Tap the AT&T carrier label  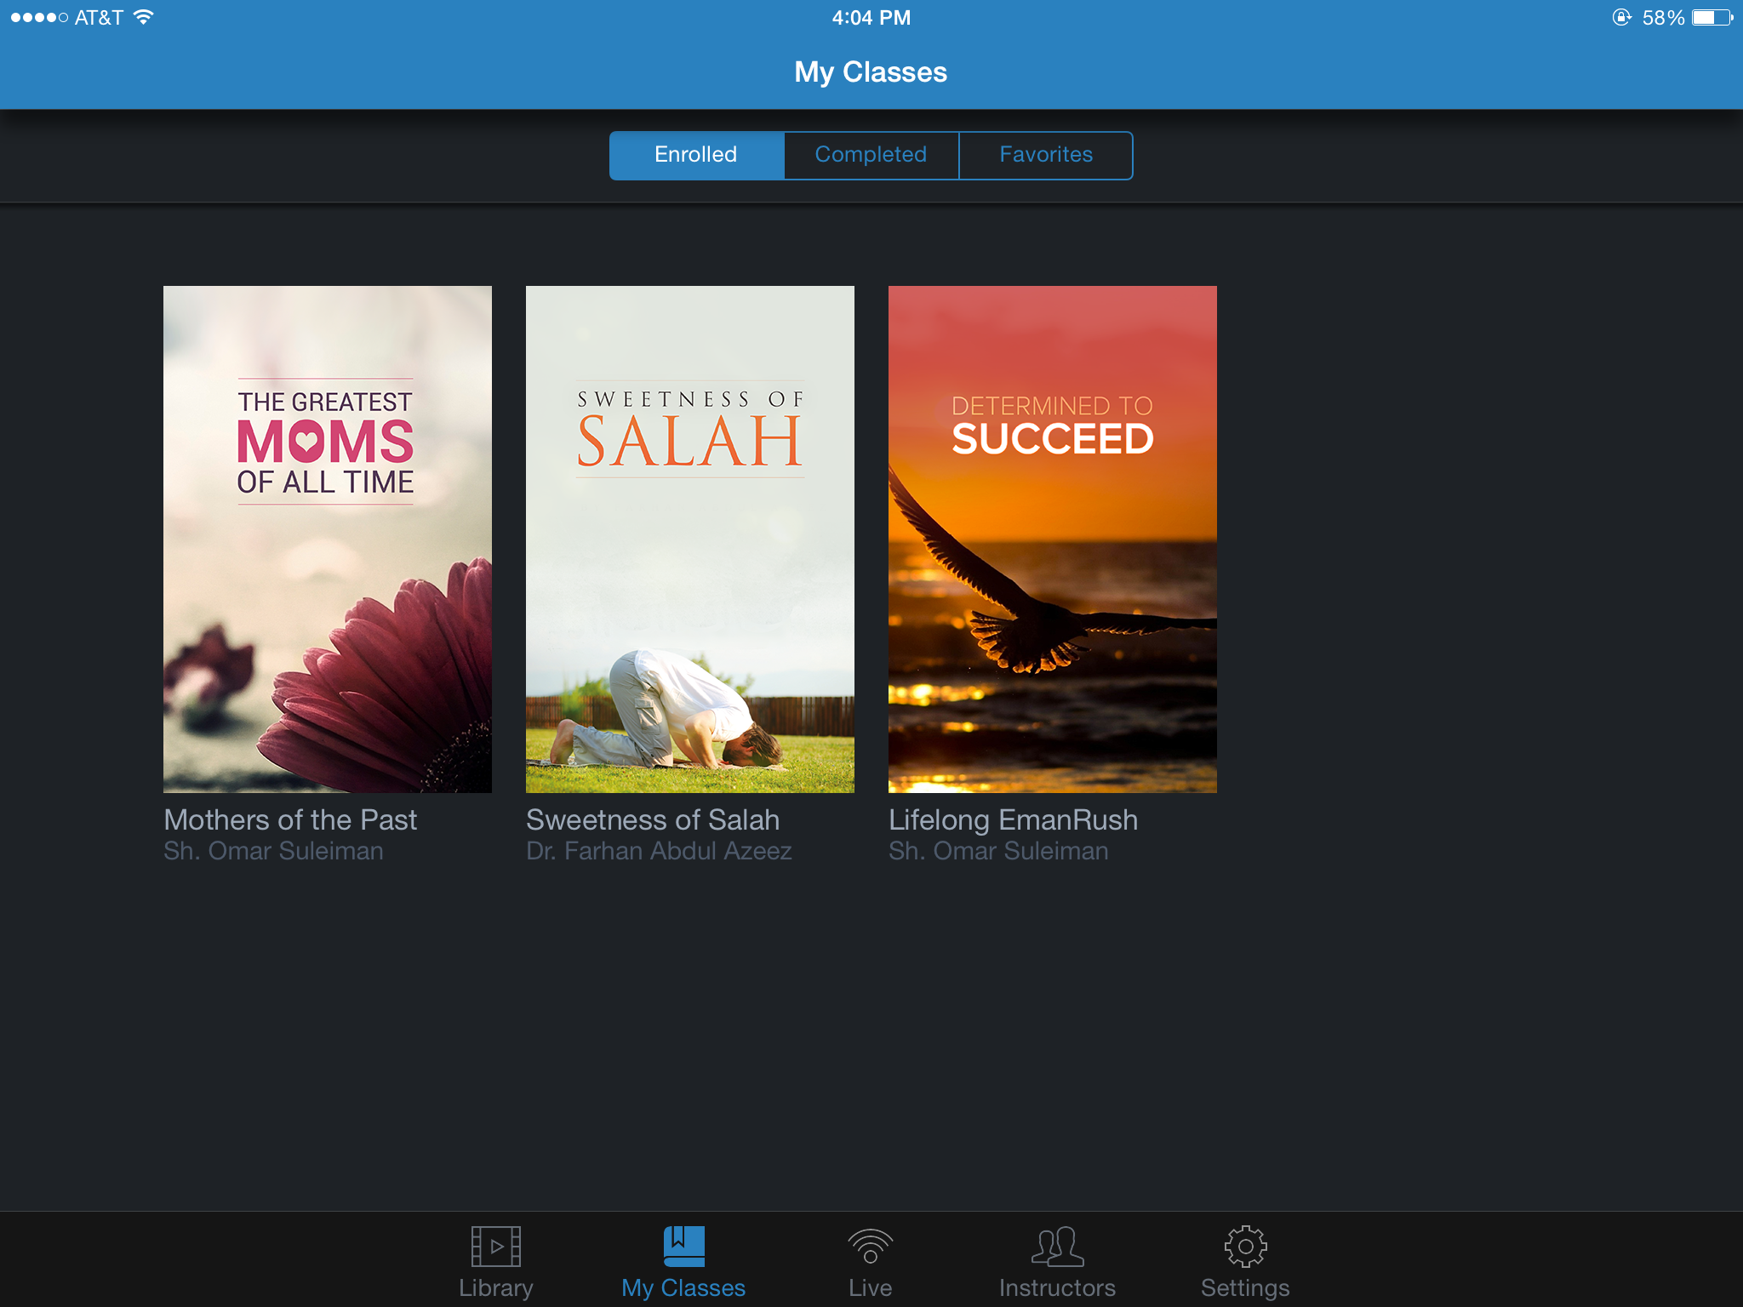pos(99,18)
